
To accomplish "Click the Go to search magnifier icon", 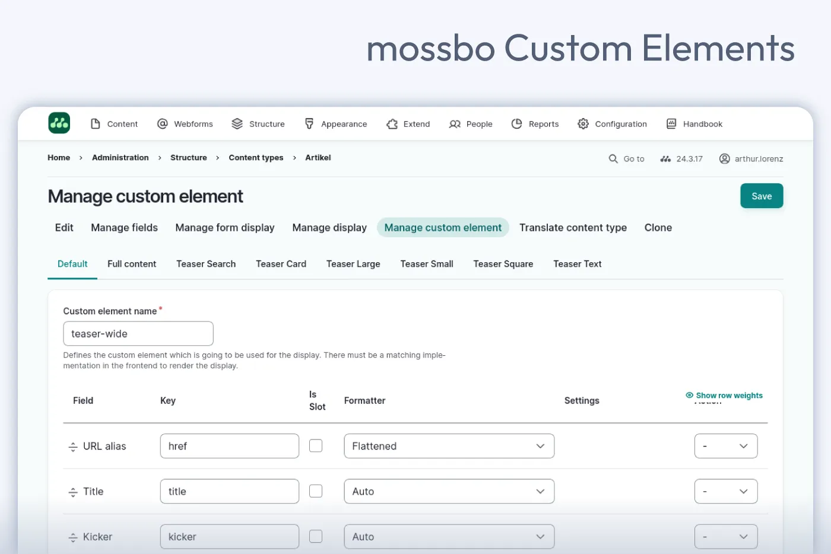I will (613, 158).
